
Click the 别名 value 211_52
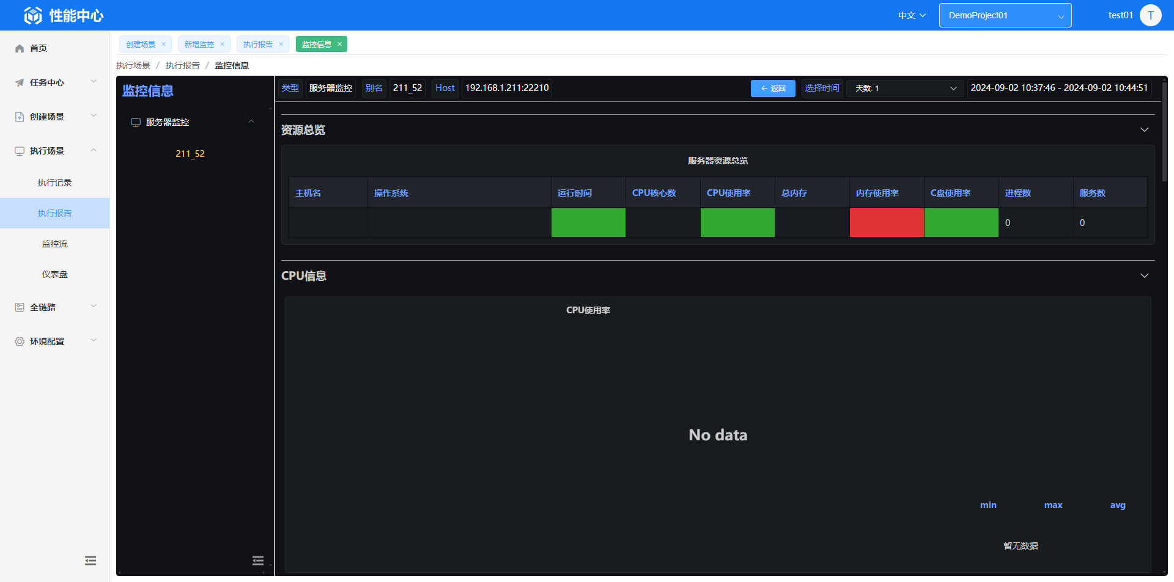(x=408, y=88)
